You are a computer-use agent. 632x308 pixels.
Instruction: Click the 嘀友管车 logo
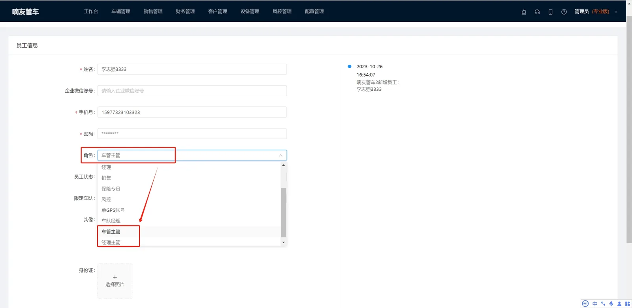pos(26,12)
